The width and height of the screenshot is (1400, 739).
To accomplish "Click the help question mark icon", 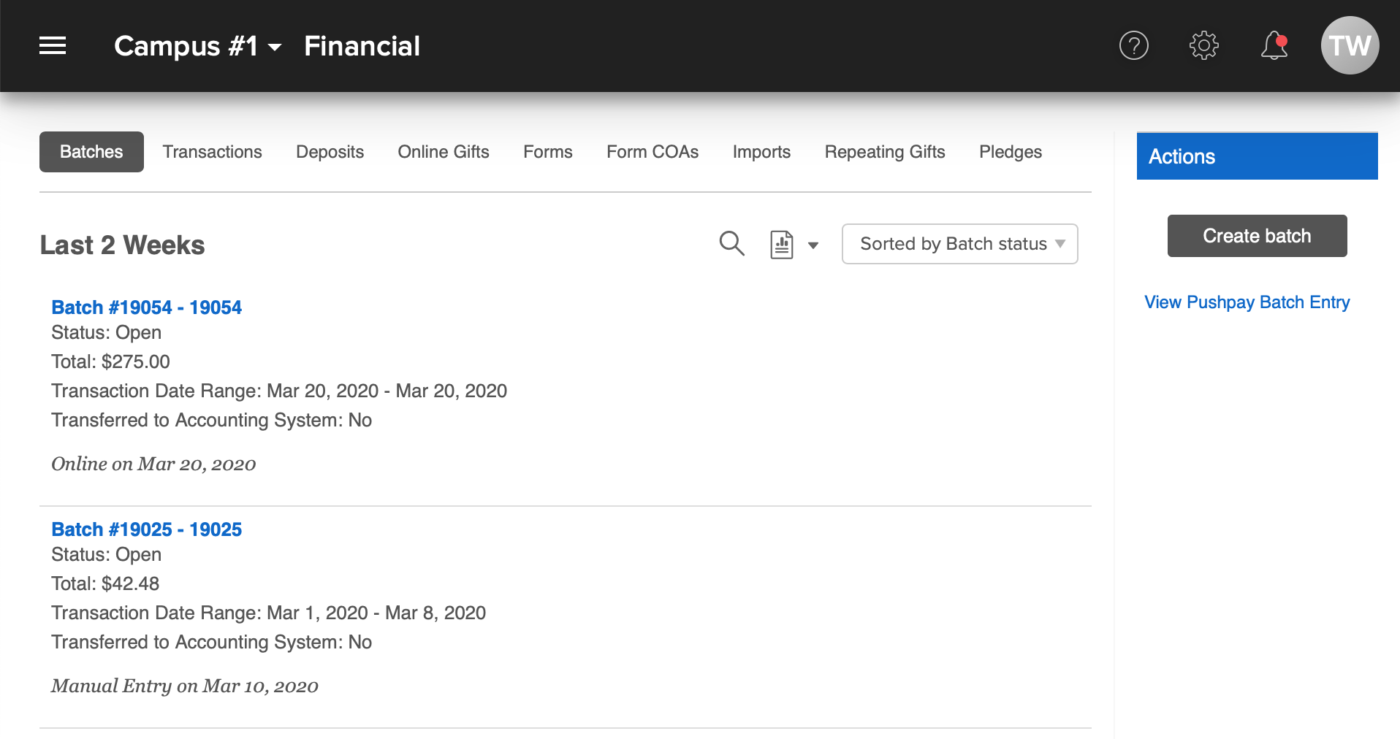I will point(1133,46).
